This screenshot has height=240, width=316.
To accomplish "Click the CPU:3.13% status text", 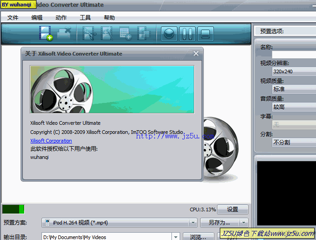I will (203, 209).
